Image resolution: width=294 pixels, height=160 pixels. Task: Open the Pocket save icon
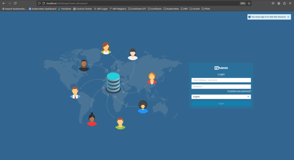pyautogui.click(x=273, y=3)
